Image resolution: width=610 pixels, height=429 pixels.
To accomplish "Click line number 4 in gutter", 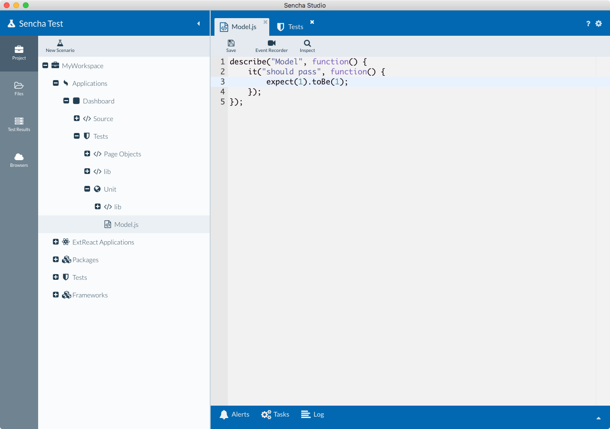I will click(x=223, y=92).
